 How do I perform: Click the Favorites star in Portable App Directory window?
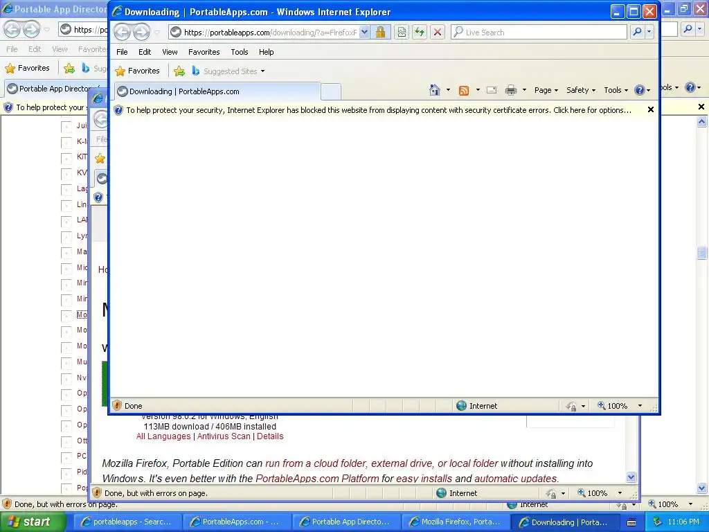click(28, 68)
